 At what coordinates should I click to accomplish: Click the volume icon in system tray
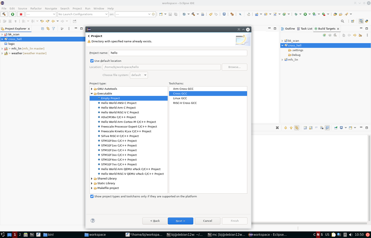click(351, 235)
